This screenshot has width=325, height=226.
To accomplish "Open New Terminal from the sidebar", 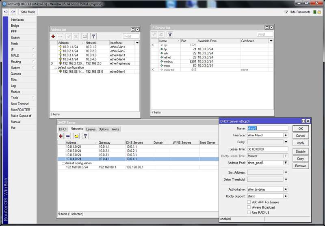I will 22,104.
